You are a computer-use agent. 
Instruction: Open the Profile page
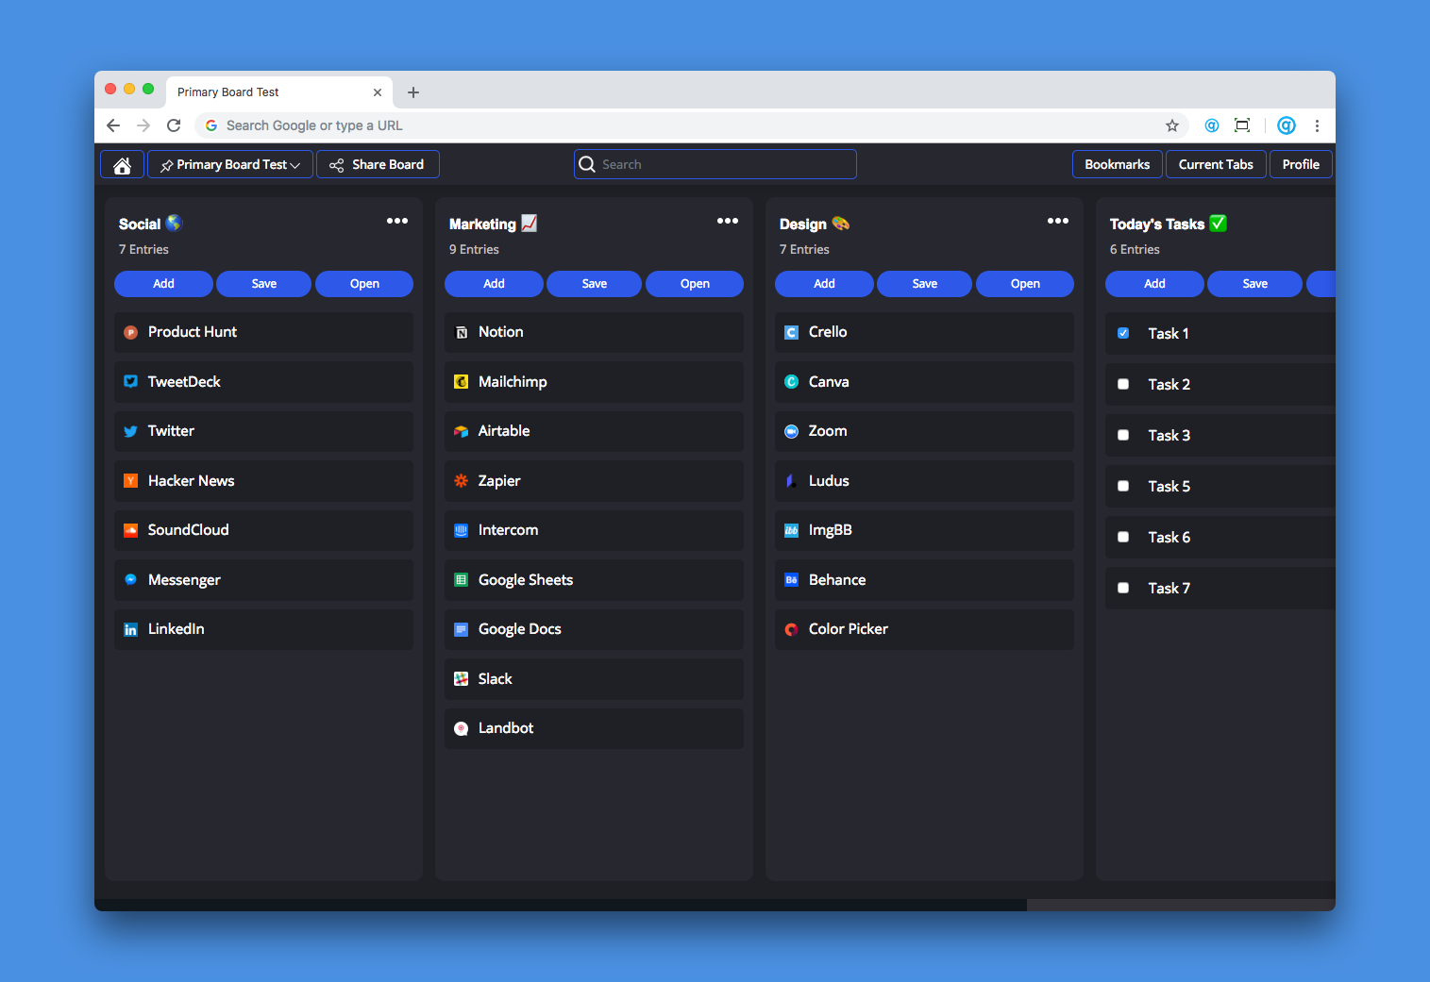[1301, 165]
